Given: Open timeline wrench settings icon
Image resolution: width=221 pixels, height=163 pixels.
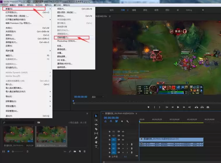Looking at the screenshot, I should pos(127,121).
